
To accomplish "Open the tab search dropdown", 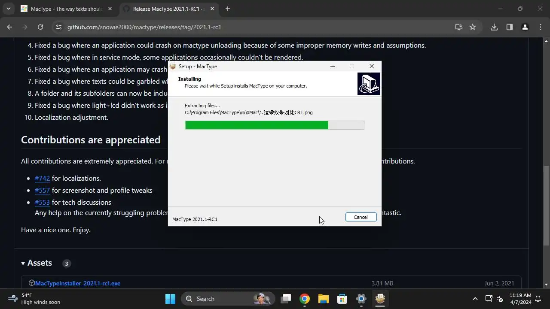I will [x=8, y=9].
